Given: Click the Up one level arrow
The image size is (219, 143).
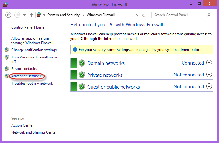Looking at the screenshot, I should point(31,15).
